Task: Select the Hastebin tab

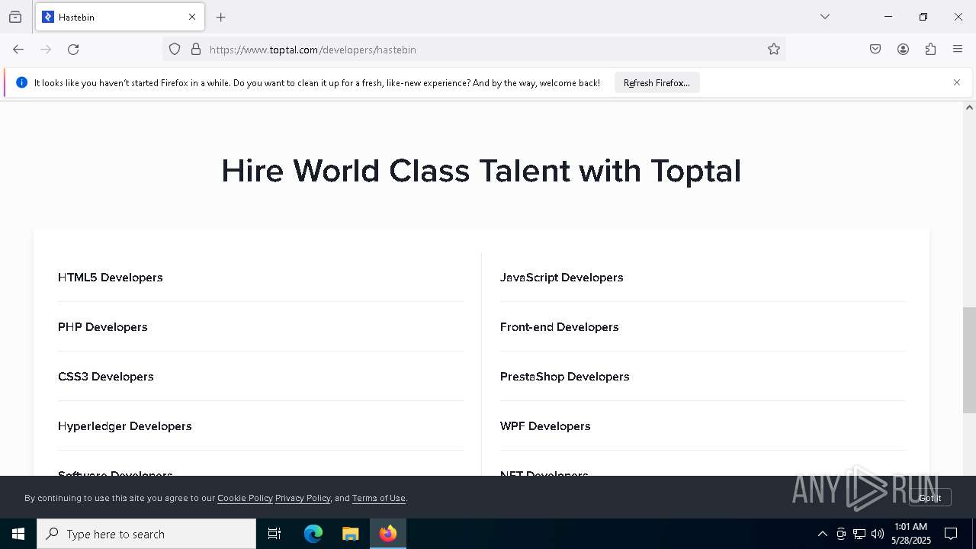Action: coord(120,17)
